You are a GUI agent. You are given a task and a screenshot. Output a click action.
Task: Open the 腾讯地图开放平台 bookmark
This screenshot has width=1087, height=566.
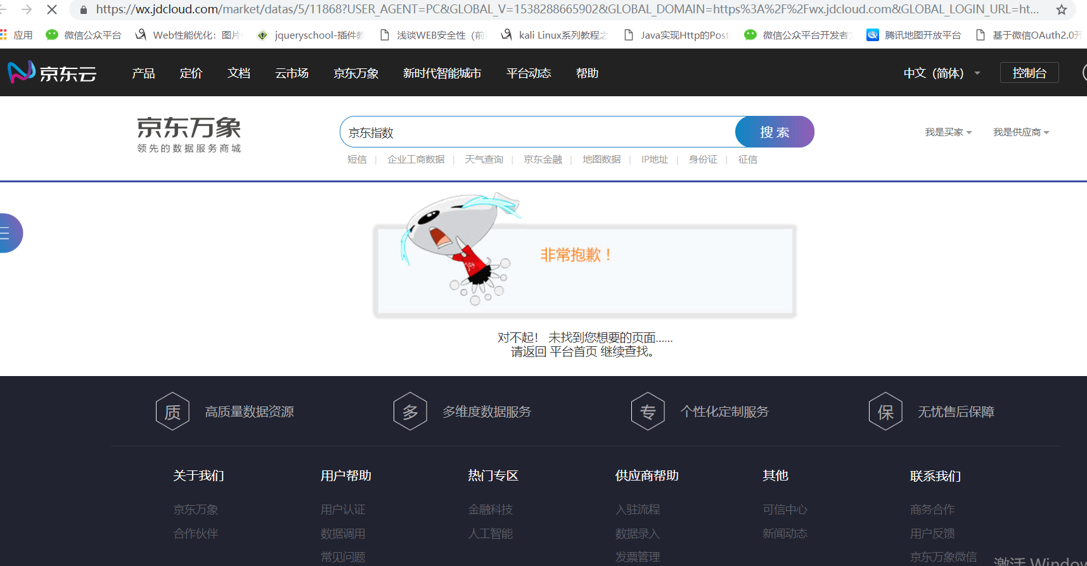pyautogui.click(x=914, y=35)
